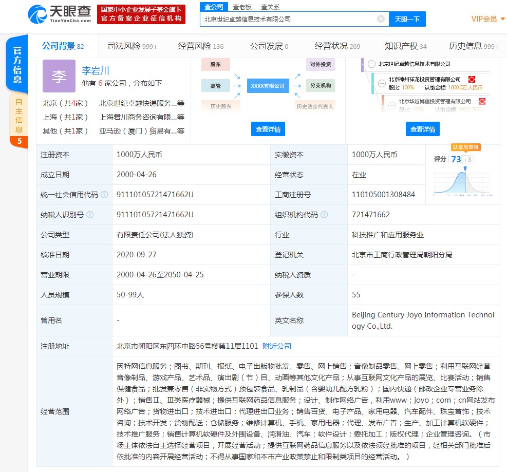Viewport: 507px width, 472px height.
Task: Click the 成立日期 value 2000-04-26
Action: pyautogui.click(x=137, y=175)
